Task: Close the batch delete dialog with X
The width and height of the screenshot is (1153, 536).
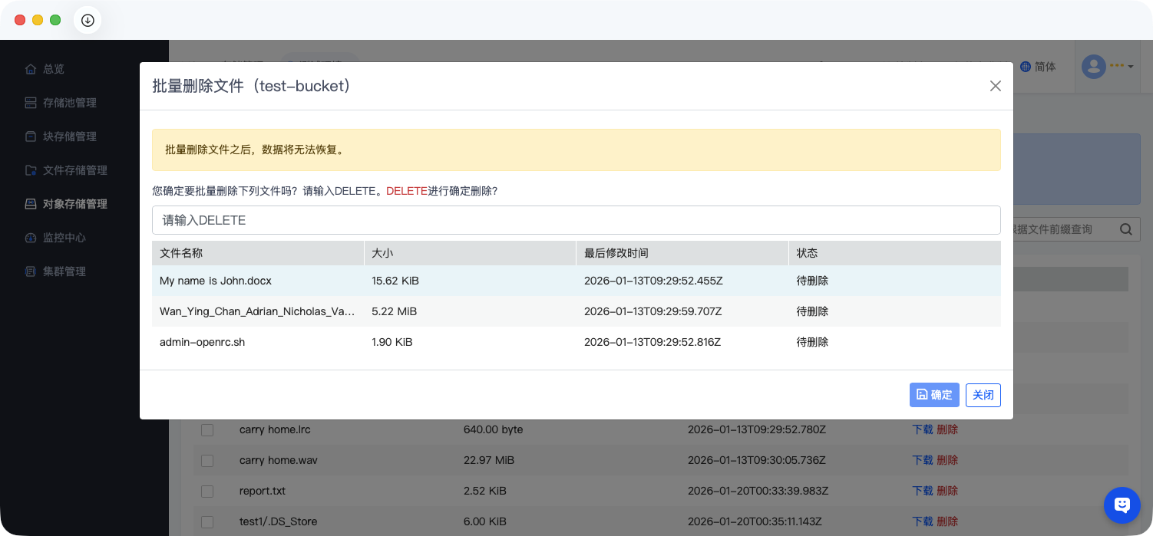Action: coord(995,86)
